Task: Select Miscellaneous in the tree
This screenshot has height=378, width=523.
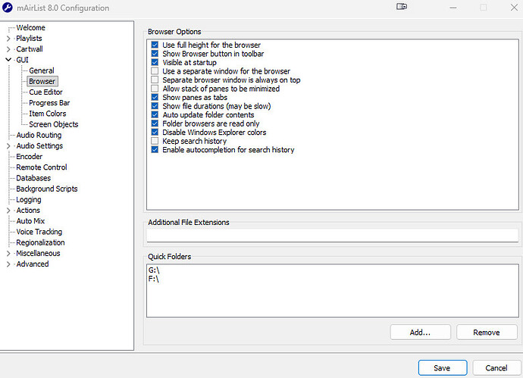Action: point(38,253)
